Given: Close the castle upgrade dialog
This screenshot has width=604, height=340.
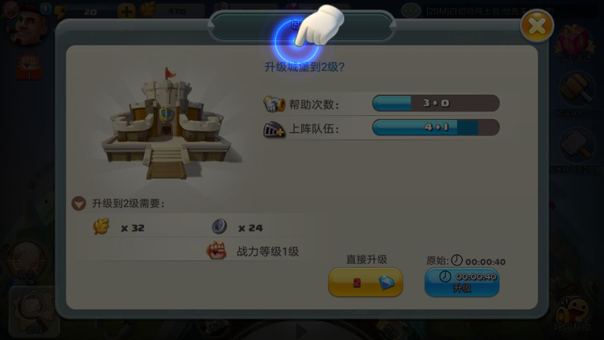Looking at the screenshot, I should [536, 26].
